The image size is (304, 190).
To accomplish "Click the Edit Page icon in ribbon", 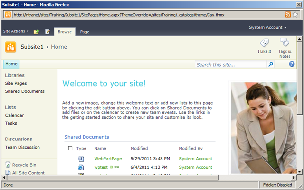I will [x=47, y=31].
